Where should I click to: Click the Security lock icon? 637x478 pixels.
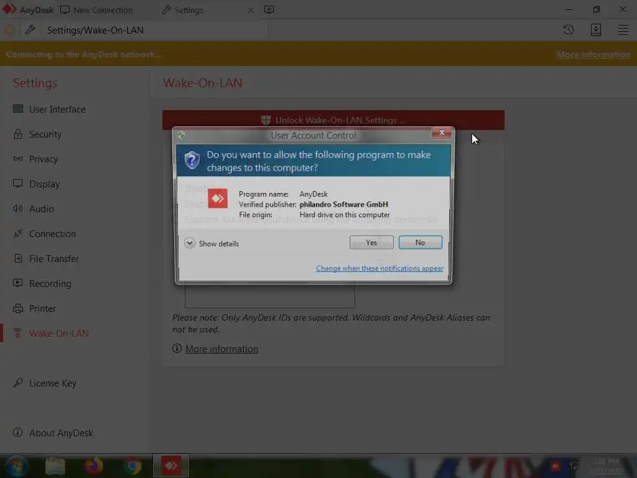coord(18,134)
